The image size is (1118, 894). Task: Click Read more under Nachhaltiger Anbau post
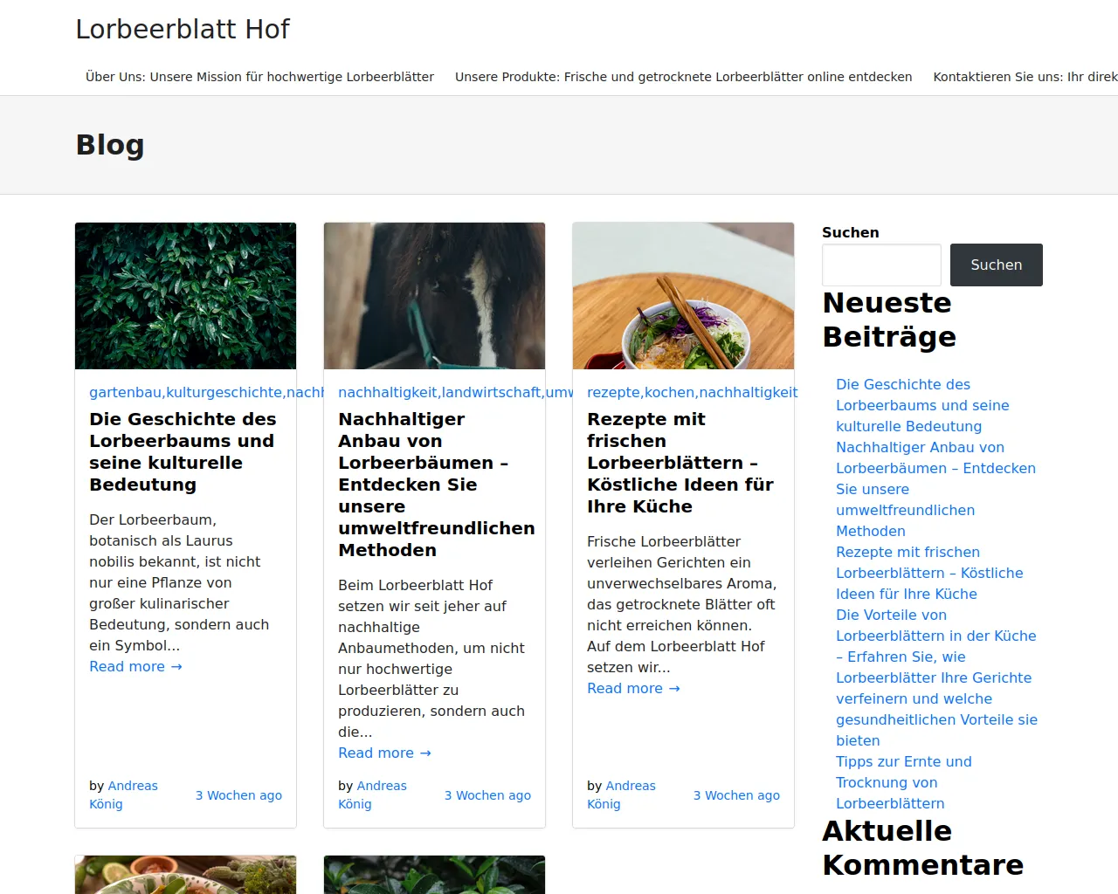pos(384,753)
